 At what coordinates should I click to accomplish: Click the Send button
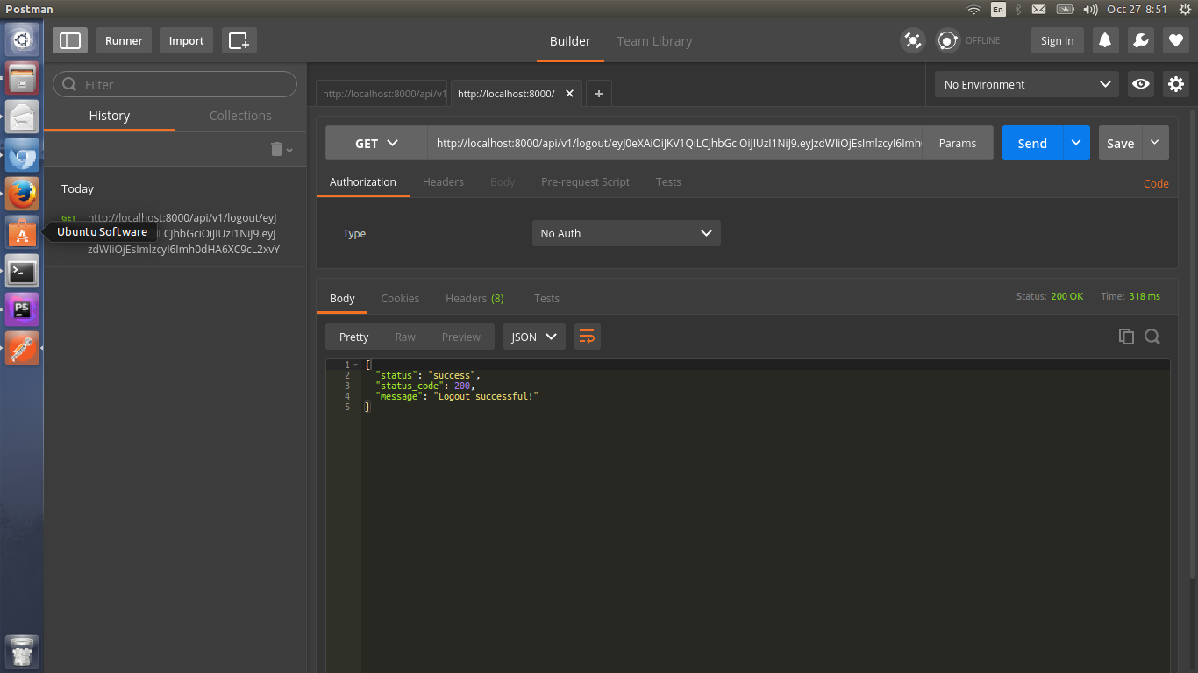coord(1031,143)
